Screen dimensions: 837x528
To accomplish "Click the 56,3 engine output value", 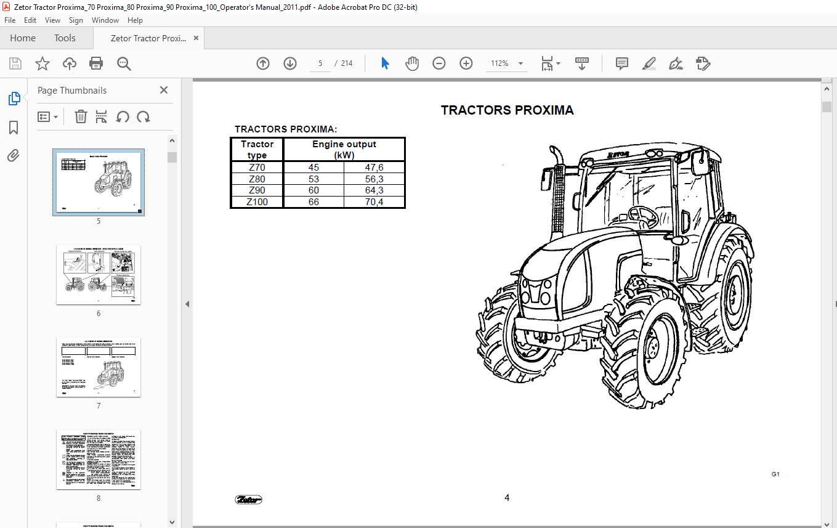I will pyautogui.click(x=374, y=179).
